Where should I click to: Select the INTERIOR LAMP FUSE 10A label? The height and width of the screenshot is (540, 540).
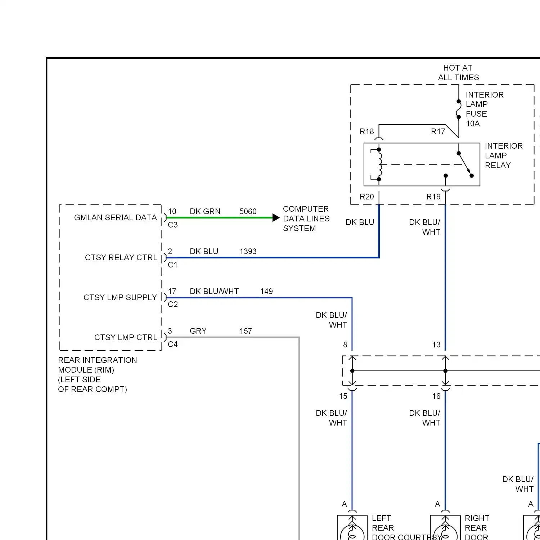click(x=485, y=109)
